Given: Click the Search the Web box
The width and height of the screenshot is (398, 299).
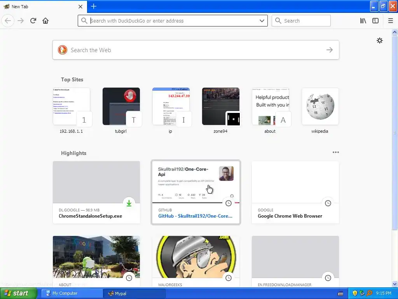Looking at the screenshot, I should (x=196, y=50).
